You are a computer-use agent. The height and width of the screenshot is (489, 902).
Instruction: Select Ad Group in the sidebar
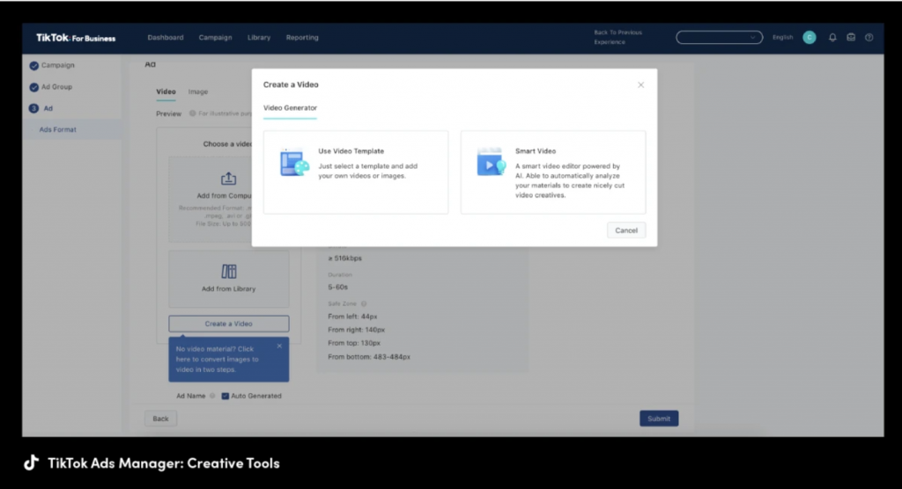point(56,87)
